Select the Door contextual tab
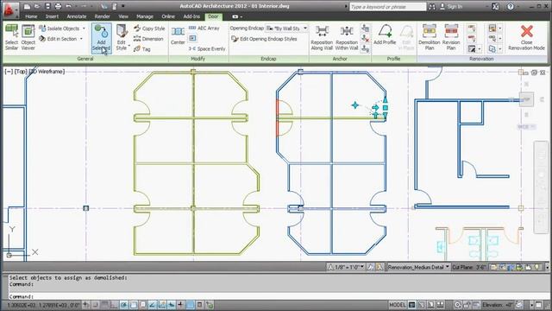The width and height of the screenshot is (552, 311). (x=213, y=16)
